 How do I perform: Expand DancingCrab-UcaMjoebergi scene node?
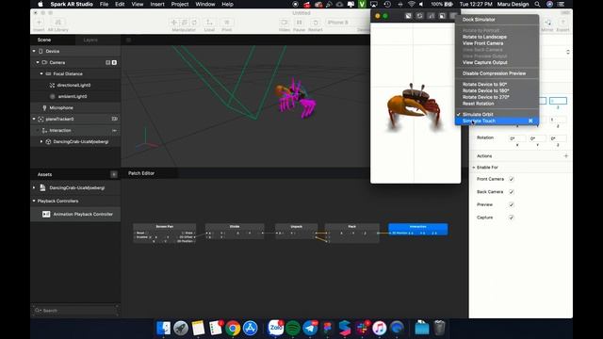click(x=41, y=142)
